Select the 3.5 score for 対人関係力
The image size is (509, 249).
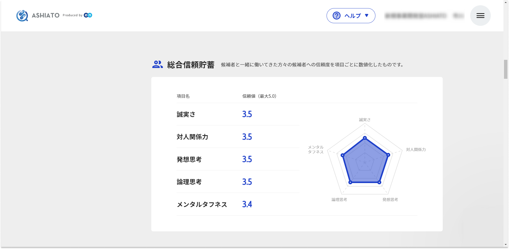point(247,137)
